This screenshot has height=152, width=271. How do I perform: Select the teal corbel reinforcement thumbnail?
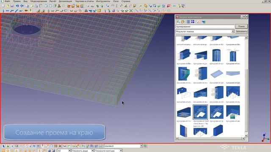click(x=184, y=74)
